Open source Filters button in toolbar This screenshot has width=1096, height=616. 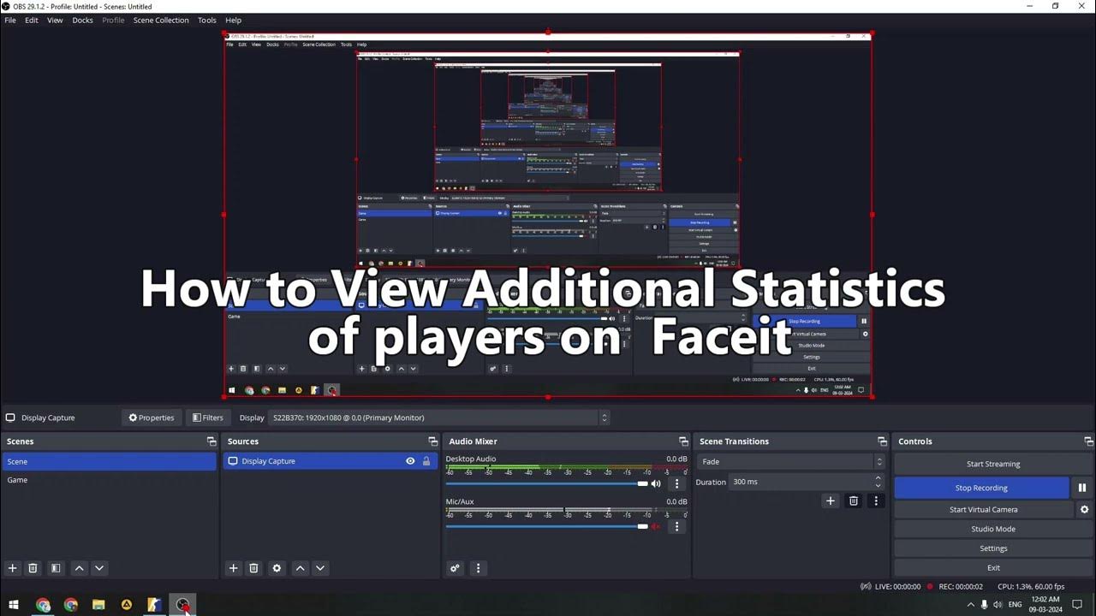tap(208, 418)
